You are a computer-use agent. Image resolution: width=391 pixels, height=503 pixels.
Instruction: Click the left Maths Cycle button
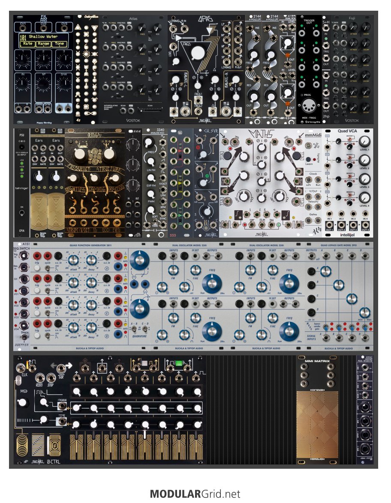pyautogui.click(x=228, y=156)
